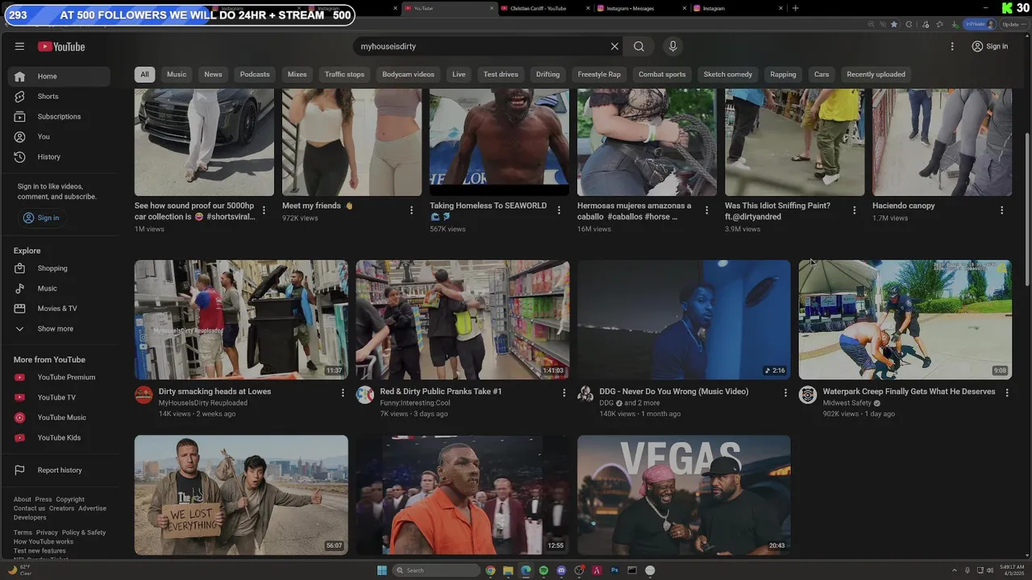
Task: Open Shorts in the sidebar
Action: click(59, 97)
